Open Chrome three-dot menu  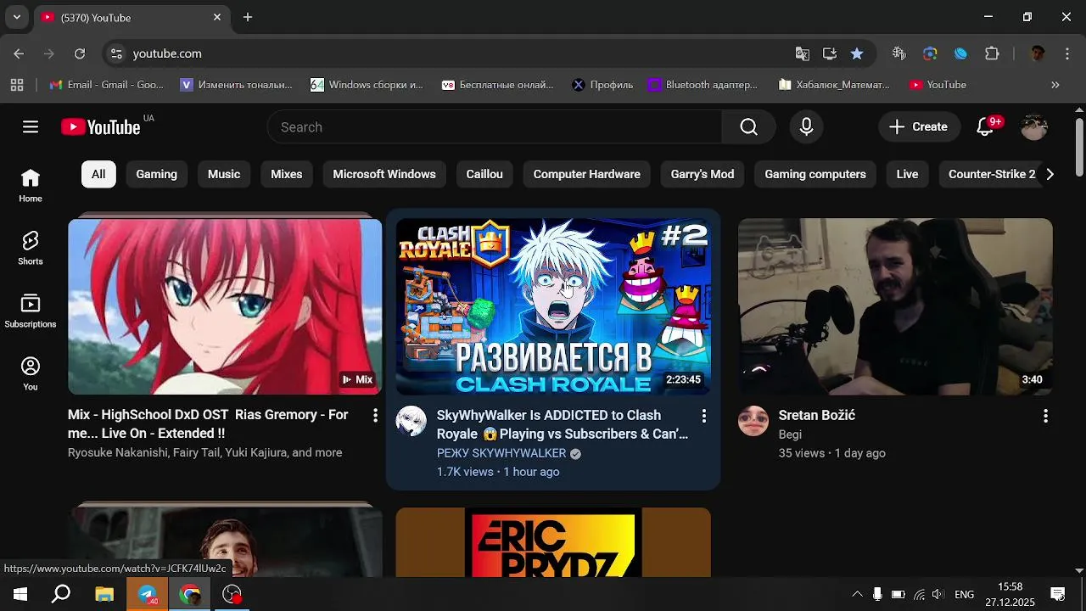point(1066,53)
